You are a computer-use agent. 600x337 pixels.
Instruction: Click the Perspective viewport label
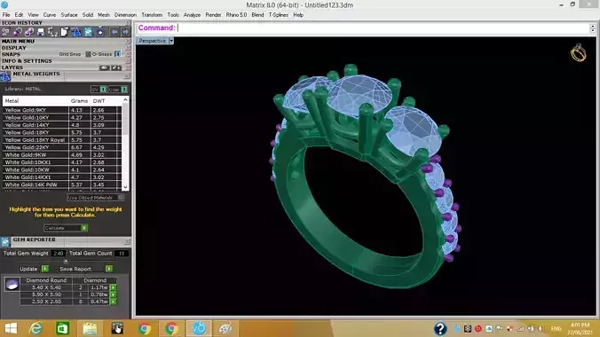153,41
